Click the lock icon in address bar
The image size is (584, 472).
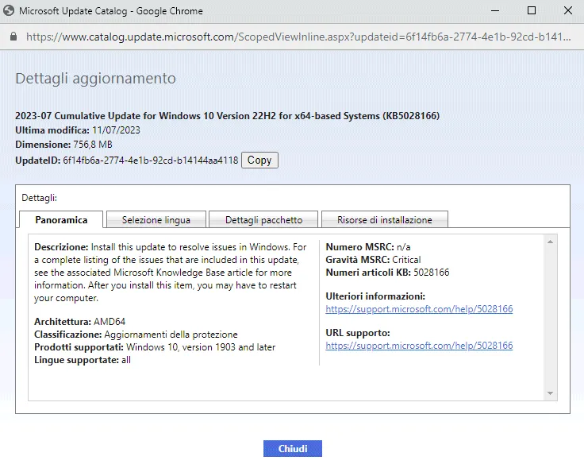point(13,37)
